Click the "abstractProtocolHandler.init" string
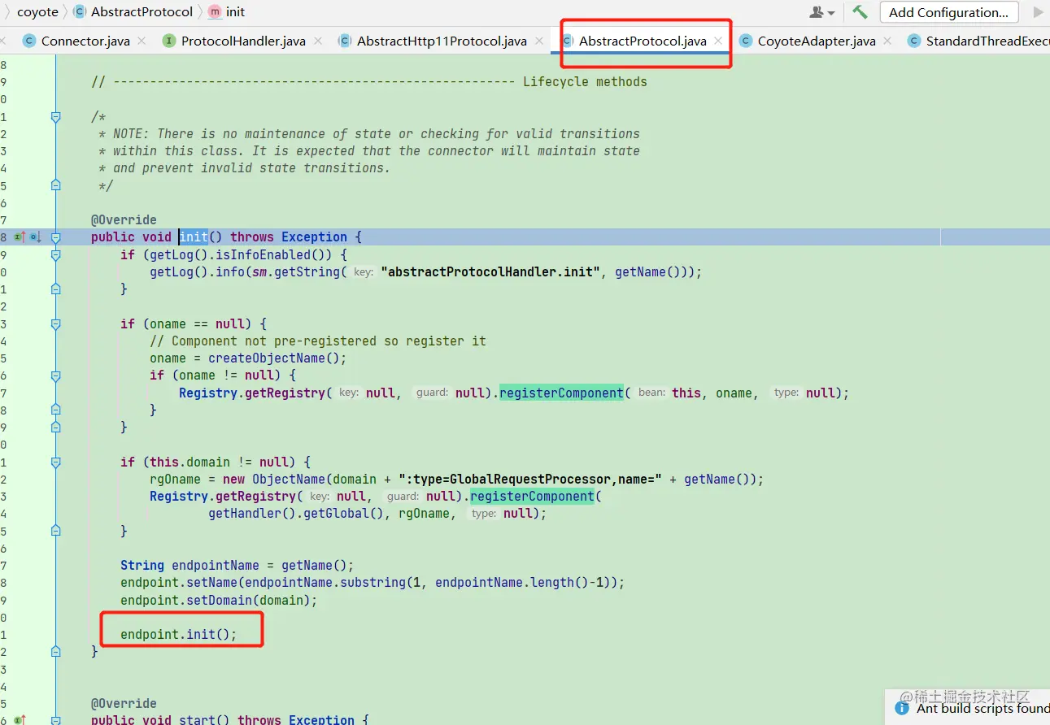Viewport: 1050px width, 725px height. pyautogui.click(x=490, y=271)
